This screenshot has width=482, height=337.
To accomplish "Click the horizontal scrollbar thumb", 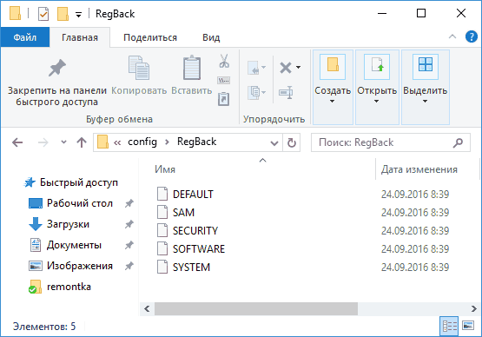I will point(256,308).
